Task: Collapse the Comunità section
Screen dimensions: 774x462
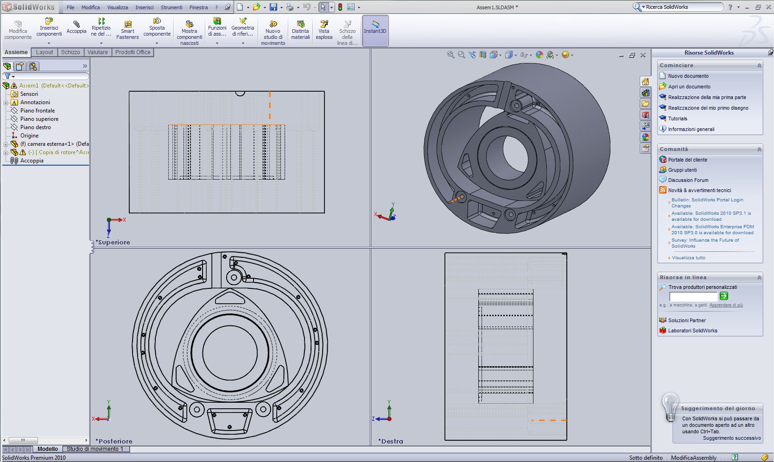Action: click(759, 150)
